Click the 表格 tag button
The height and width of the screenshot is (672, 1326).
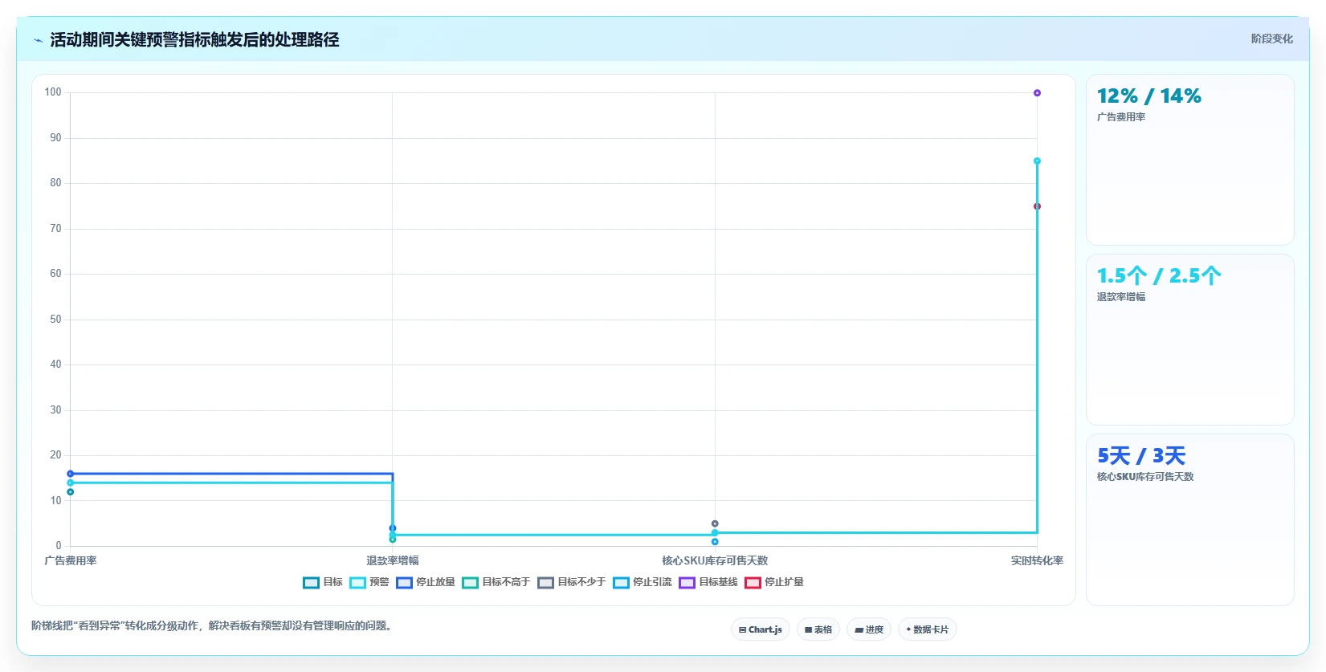818,629
